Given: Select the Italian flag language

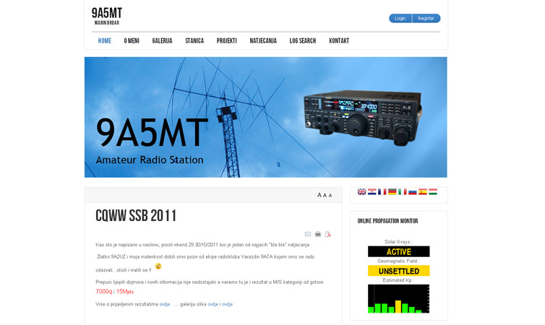Looking at the screenshot, I should (402, 192).
